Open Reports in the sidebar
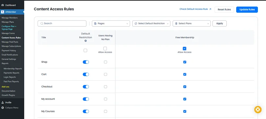The image size is (266, 119). click(x=5, y=63)
